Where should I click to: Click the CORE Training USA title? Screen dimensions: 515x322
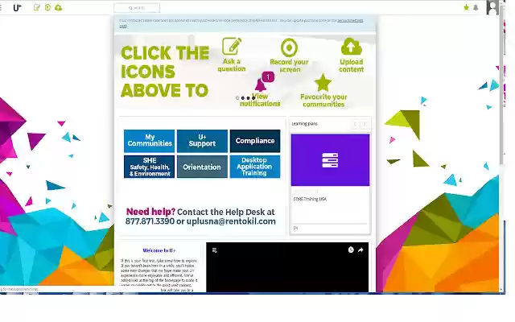coord(310,199)
